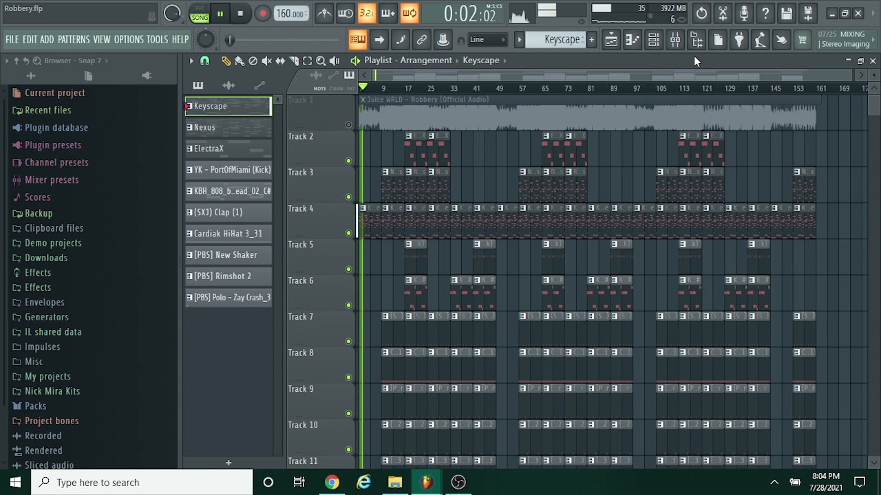Toggle loop recording icon

410,13
